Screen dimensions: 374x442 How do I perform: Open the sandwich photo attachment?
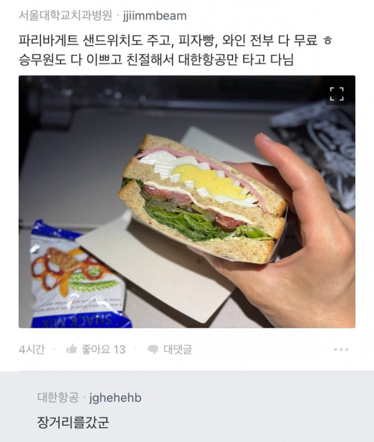tap(187, 202)
